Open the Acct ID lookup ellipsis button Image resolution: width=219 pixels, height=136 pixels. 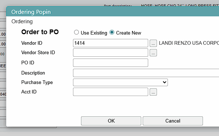153,92
